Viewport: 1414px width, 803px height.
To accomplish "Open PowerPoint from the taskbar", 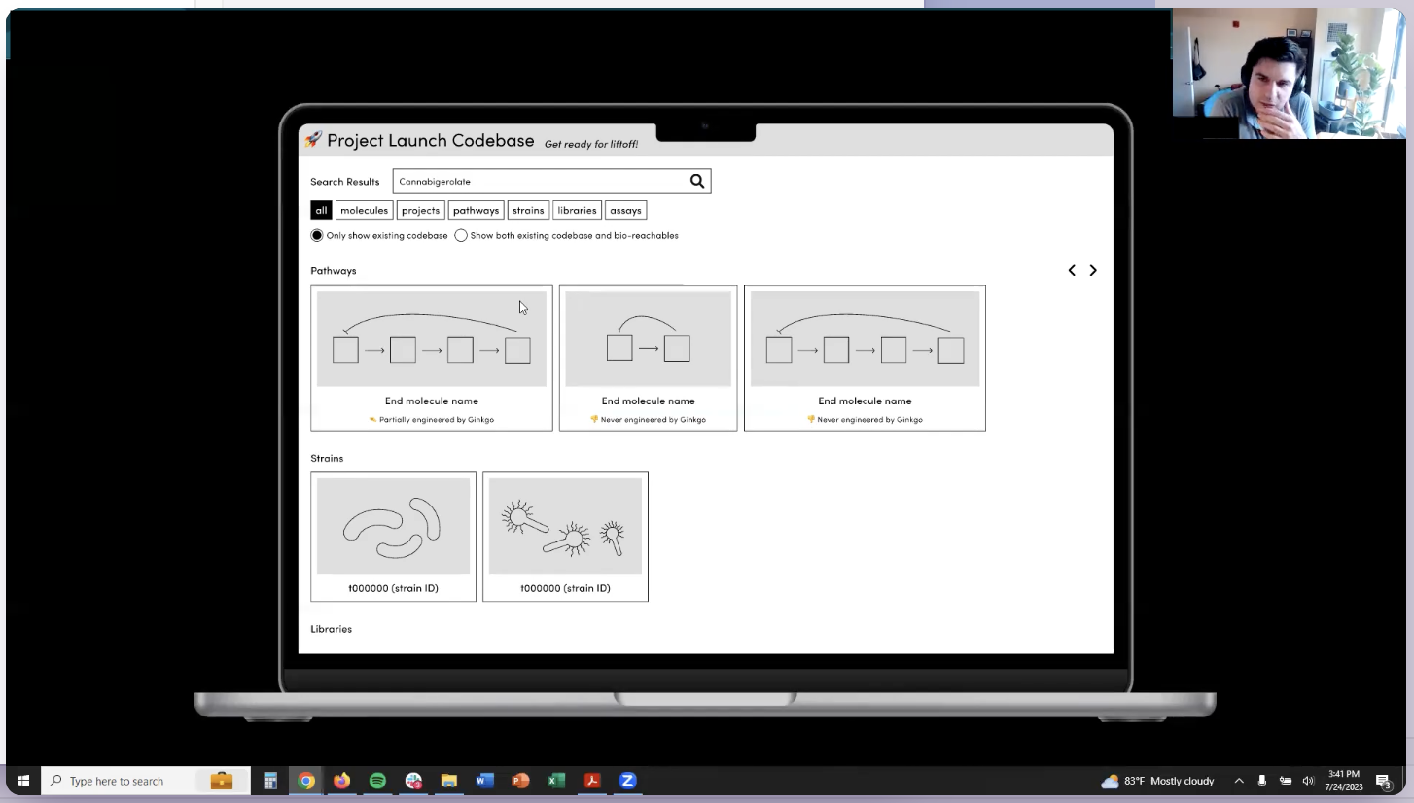I will (x=520, y=781).
